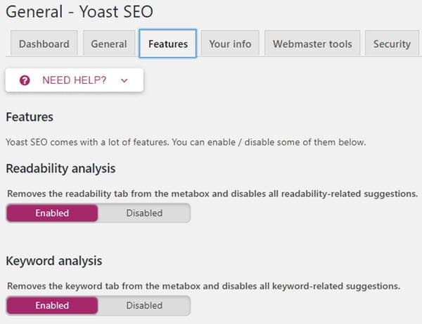Viewport: 422px width, 324px height.
Task: Click the Features section heading
Action: (x=30, y=117)
